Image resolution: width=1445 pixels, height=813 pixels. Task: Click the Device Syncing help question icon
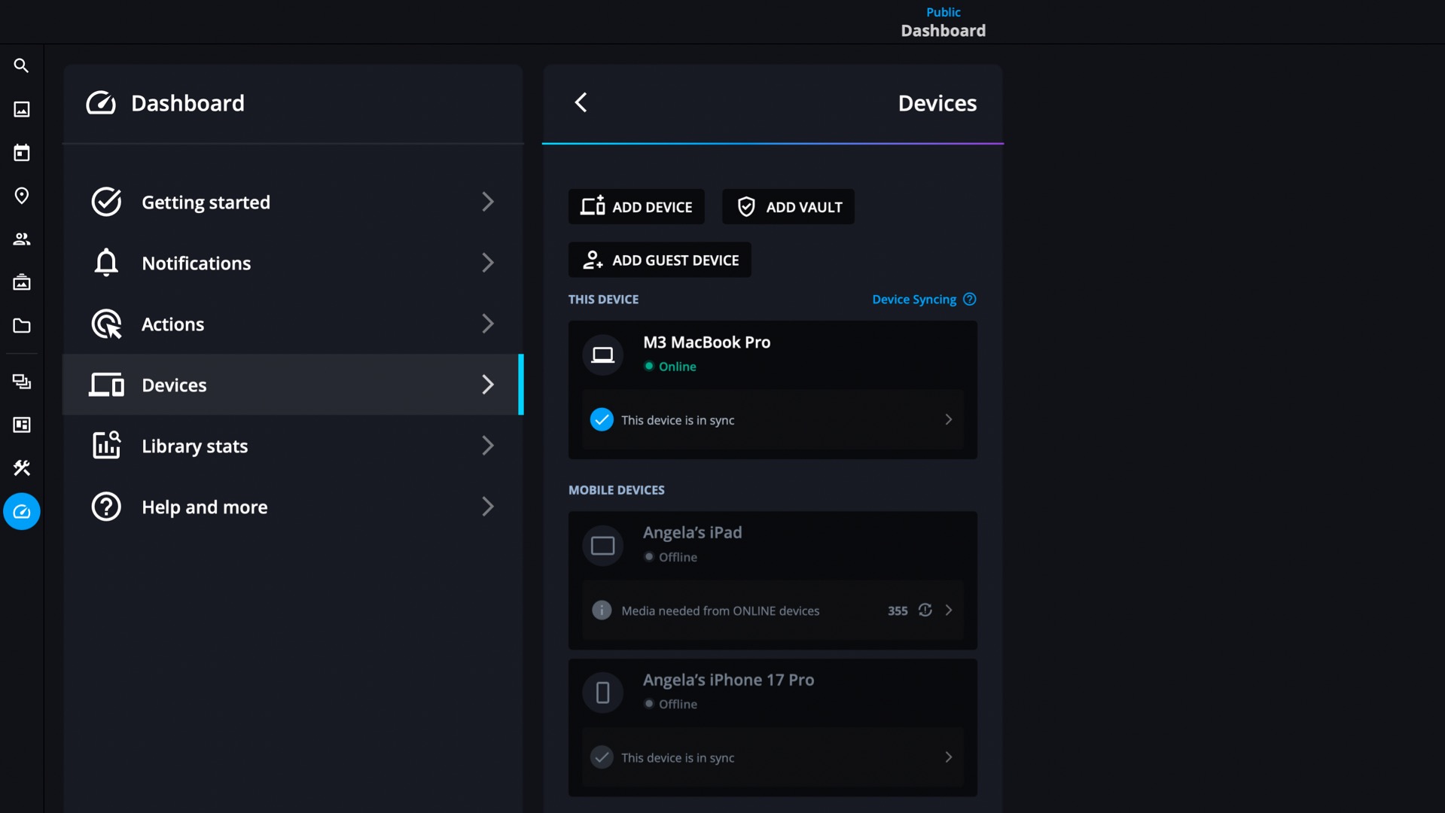click(x=969, y=300)
